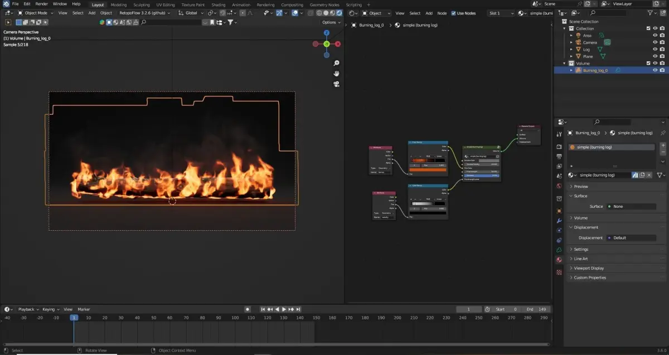Click the zoom magnifier icon in the viewport

click(x=337, y=64)
